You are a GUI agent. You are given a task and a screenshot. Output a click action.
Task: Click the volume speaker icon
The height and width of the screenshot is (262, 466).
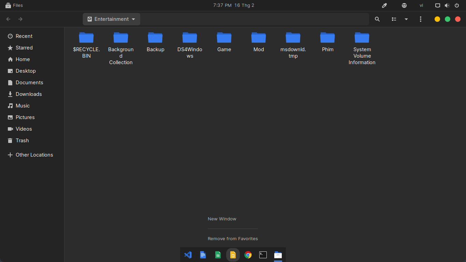pos(447,5)
